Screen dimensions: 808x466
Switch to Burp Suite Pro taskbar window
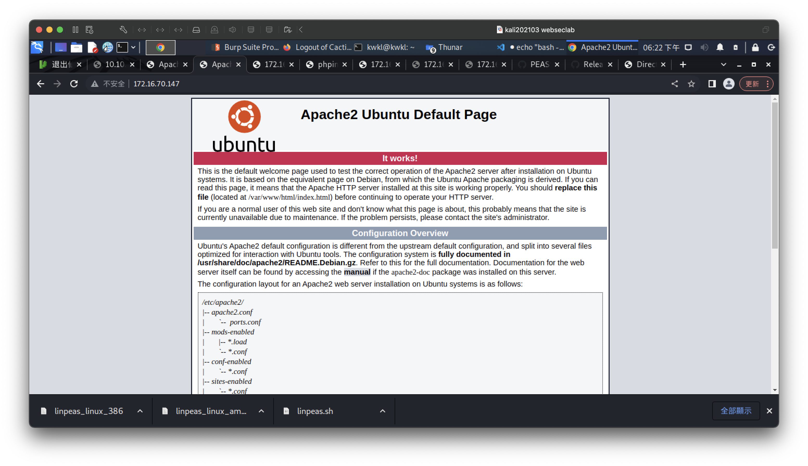pos(246,47)
